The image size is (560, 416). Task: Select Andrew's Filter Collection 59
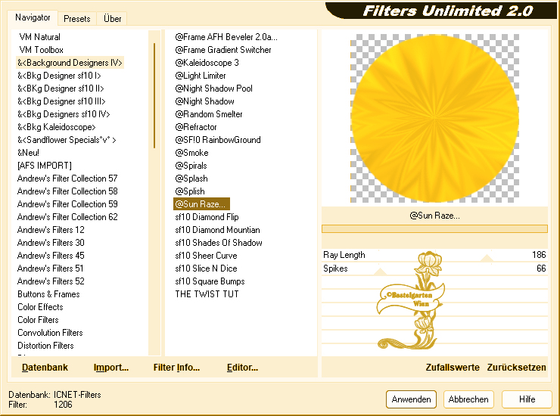click(67, 204)
